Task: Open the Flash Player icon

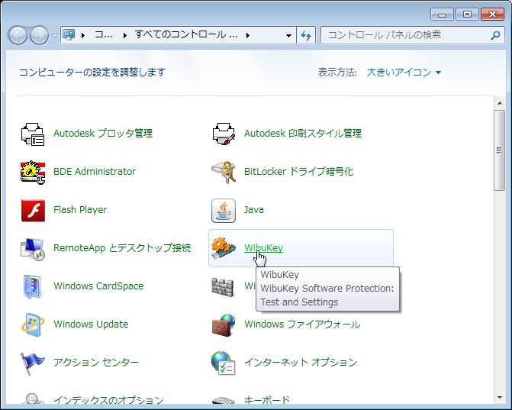Action: [x=33, y=211]
